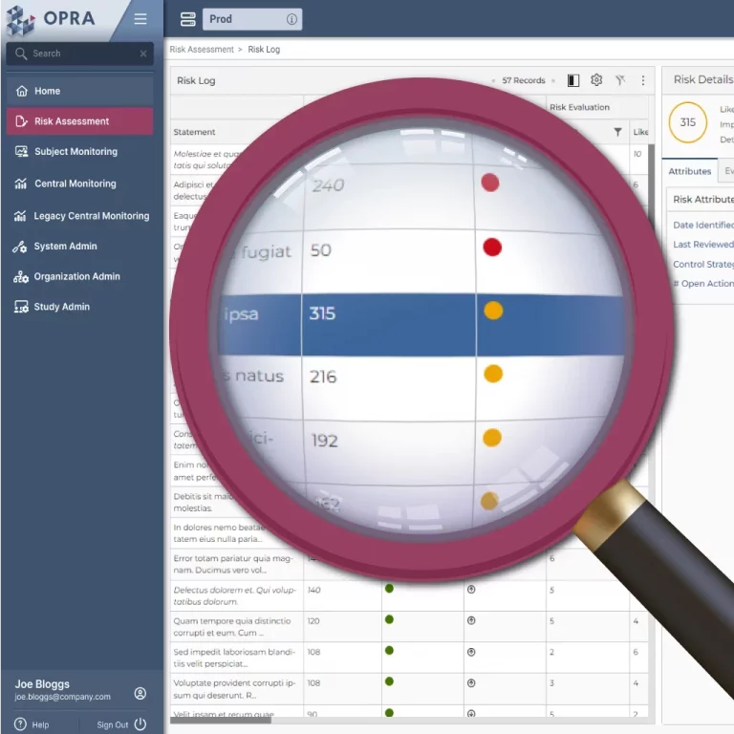Toggle the split panel layout icon
The height and width of the screenshot is (734, 734).
pyautogui.click(x=573, y=81)
